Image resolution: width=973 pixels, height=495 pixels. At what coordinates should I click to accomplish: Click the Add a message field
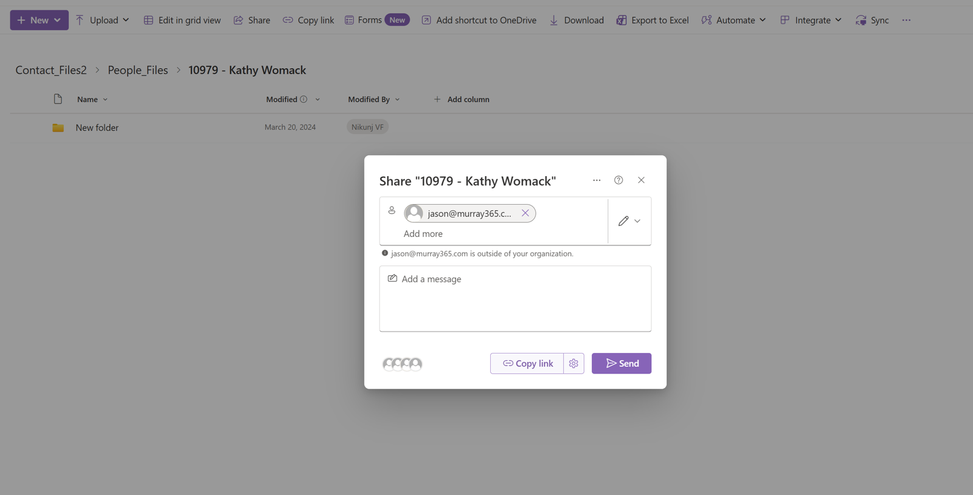point(514,298)
